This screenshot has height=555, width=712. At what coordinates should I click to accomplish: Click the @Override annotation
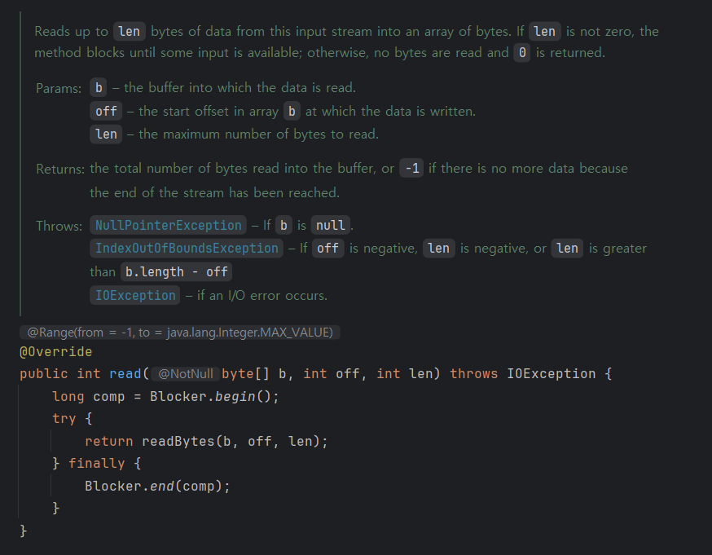pos(56,352)
